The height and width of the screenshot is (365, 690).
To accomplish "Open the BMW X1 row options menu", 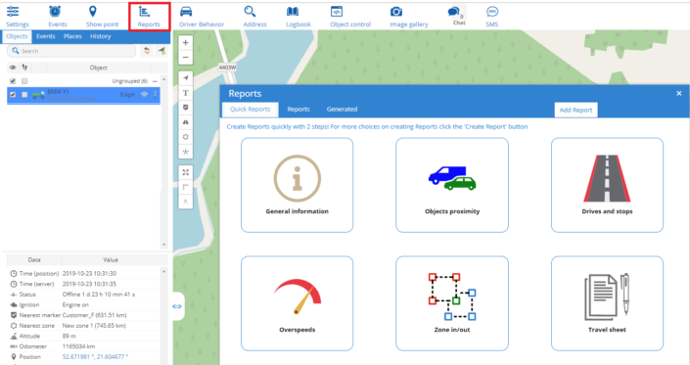I will click(x=156, y=95).
